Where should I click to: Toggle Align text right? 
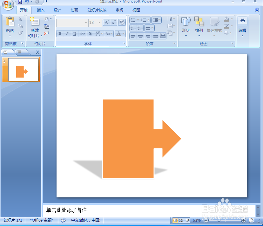pyautogui.click(x=148, y=36)
